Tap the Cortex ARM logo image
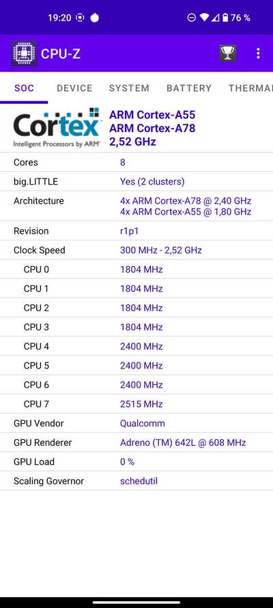Screen dimensions: 273x608 point(57,128)
